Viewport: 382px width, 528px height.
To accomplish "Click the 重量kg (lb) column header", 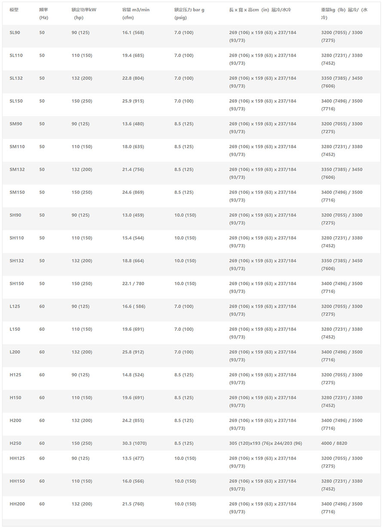I will pyautogui.click(x=344, y=14).
